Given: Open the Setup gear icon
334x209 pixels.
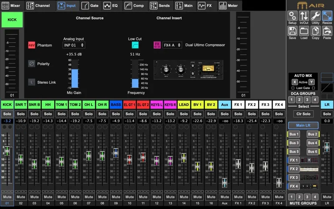Looking at the screenshot, I should click(x=292, y=16).
